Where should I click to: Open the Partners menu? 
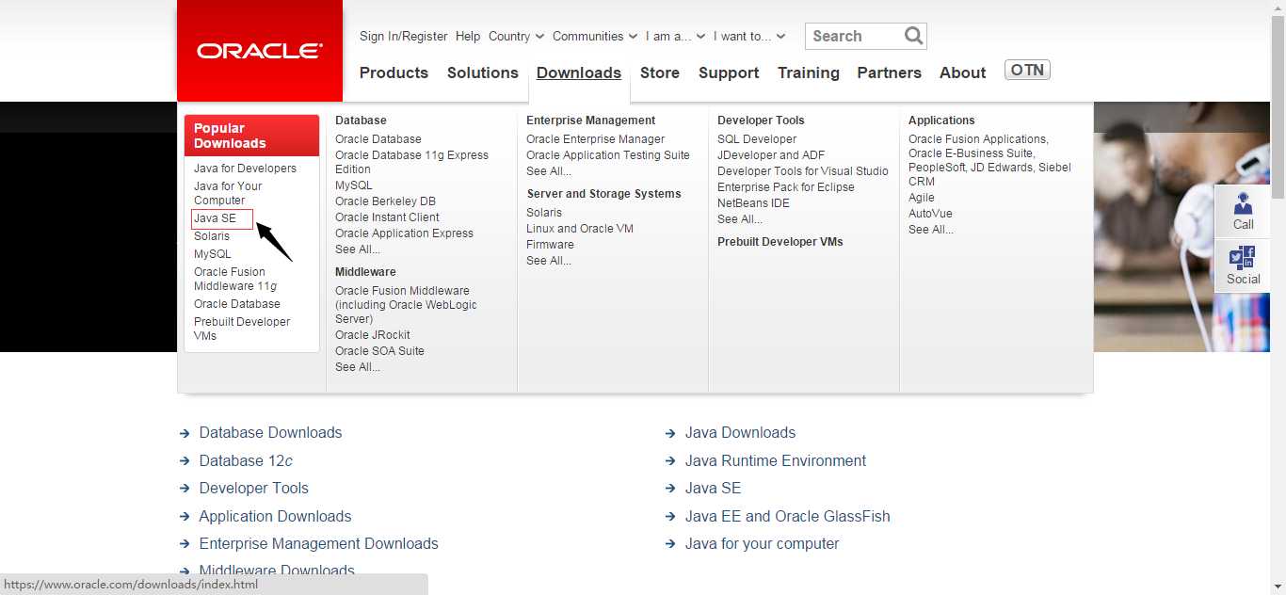click(x=889, y=72)
